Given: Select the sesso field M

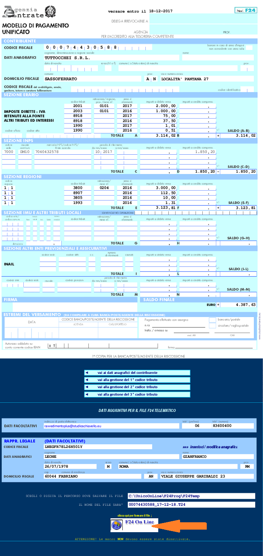Looking at the screenshot, I should (x=108, y=467).
